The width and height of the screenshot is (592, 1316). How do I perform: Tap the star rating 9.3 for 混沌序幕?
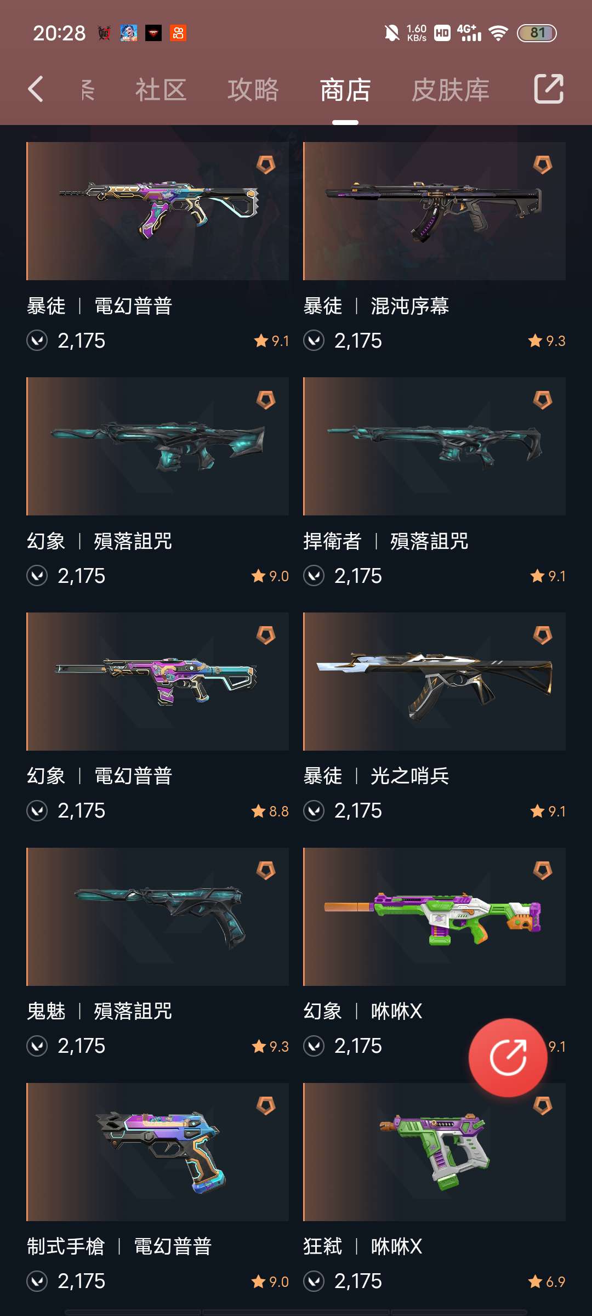coord(547,341)
